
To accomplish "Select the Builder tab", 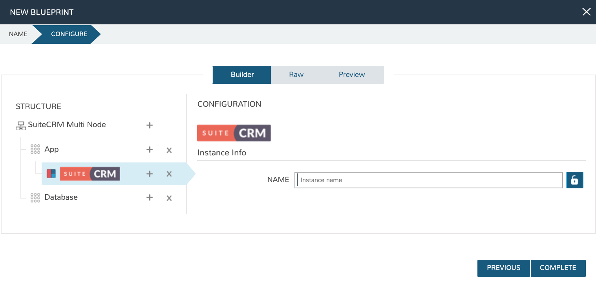I will (x=242, y=75).
